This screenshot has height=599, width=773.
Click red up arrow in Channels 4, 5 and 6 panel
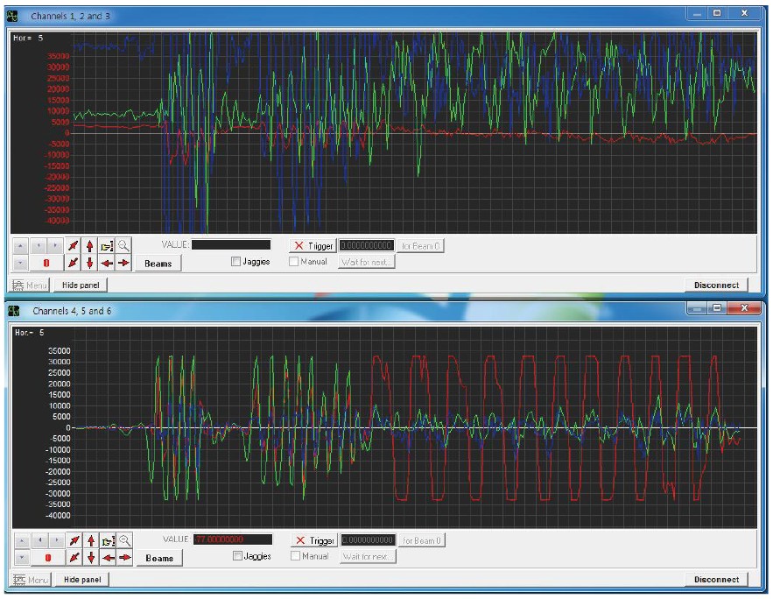click(x=91, y=540)
